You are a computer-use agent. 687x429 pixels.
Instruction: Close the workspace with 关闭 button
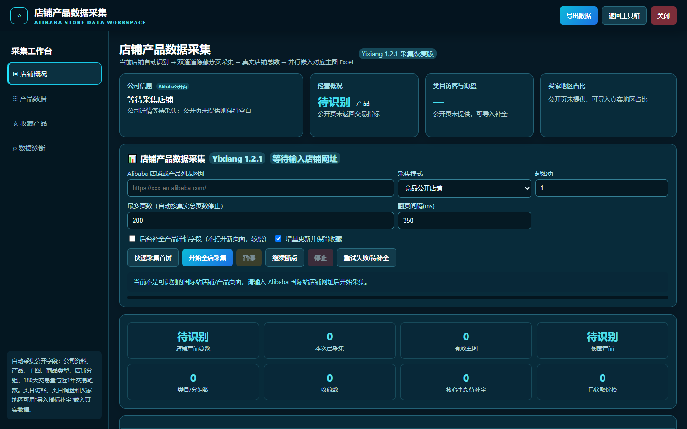[x=664, y=16]
